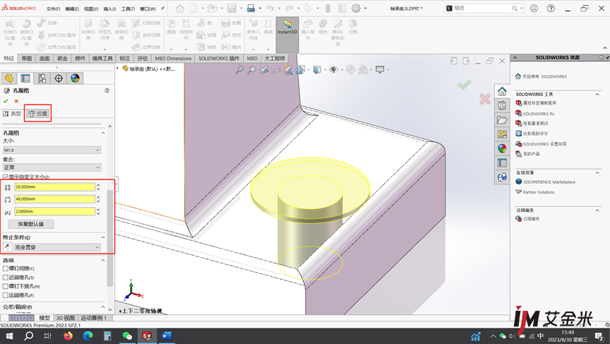
Task: Enable the 螺钉间隙 checkbox
Action: click(6, 268)
